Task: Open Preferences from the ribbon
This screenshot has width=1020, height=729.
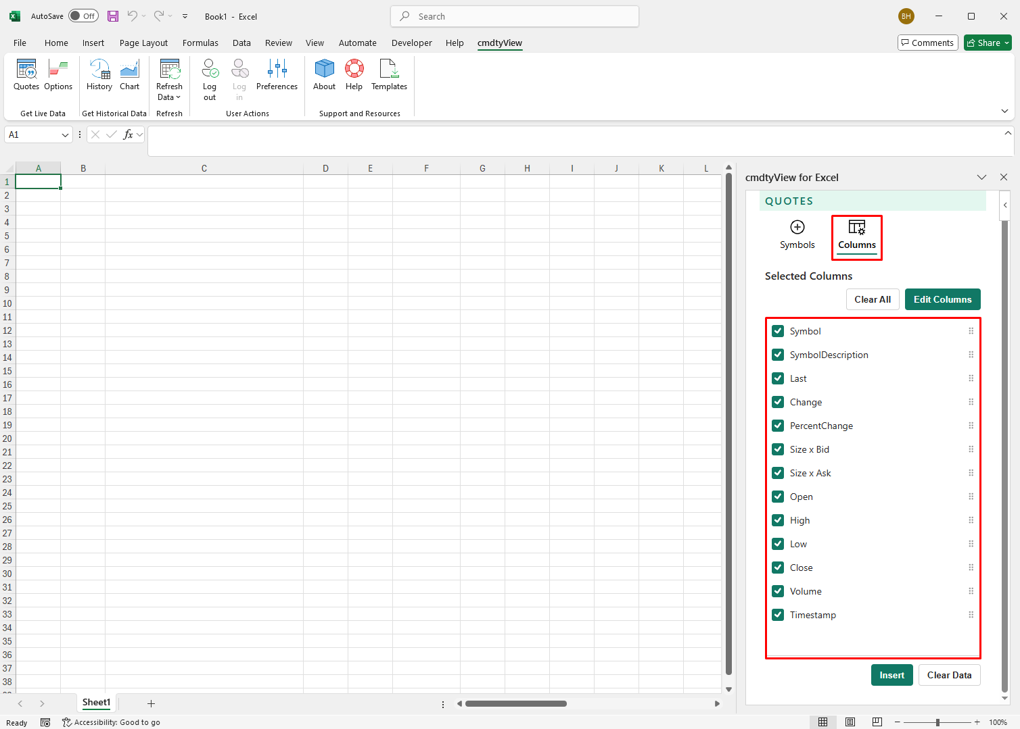Action: (x=277, y=74)
